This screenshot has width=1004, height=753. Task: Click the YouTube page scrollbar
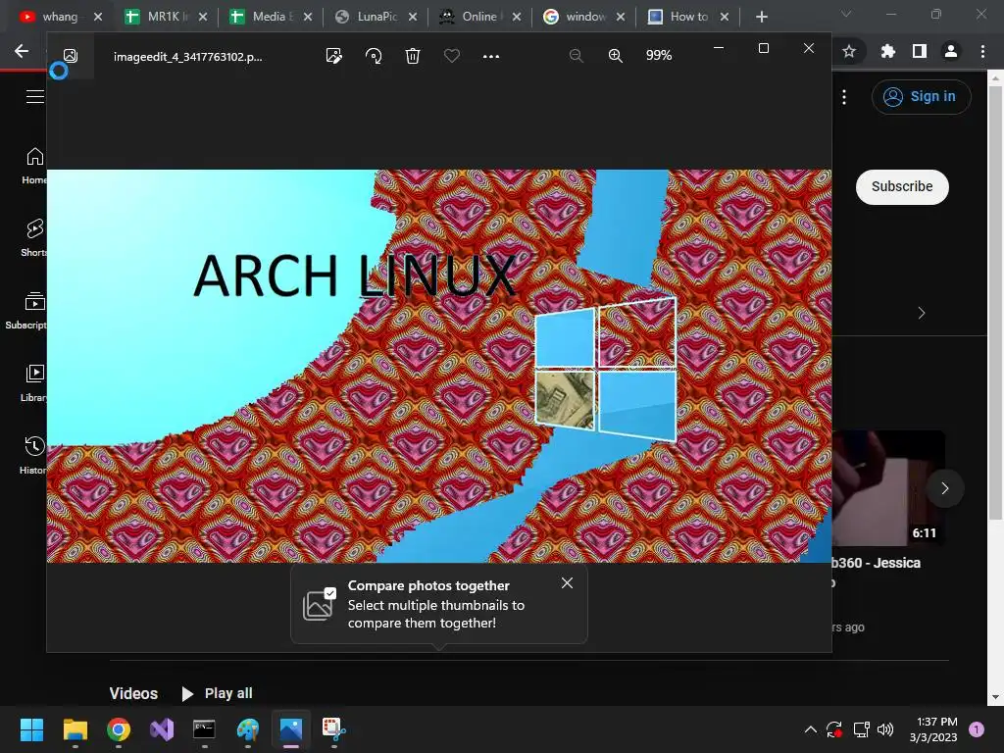point(995,301)
